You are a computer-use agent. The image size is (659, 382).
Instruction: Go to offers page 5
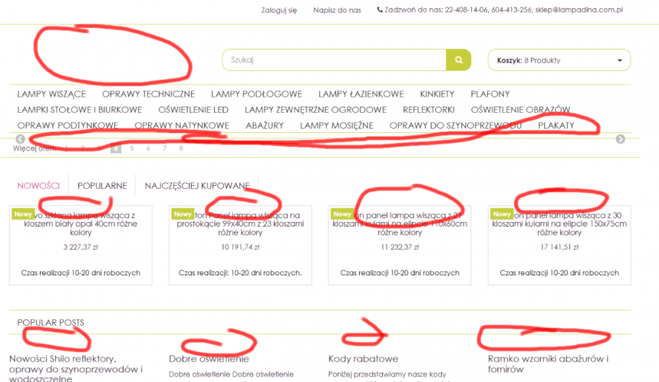pyautogui.click(x=132, y=149)
